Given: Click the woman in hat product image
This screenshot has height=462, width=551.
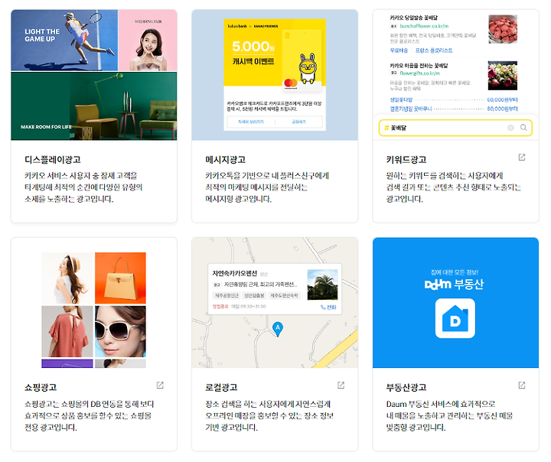Looking at the screenshot, I should pyautogui.click(x=67, y=278).
